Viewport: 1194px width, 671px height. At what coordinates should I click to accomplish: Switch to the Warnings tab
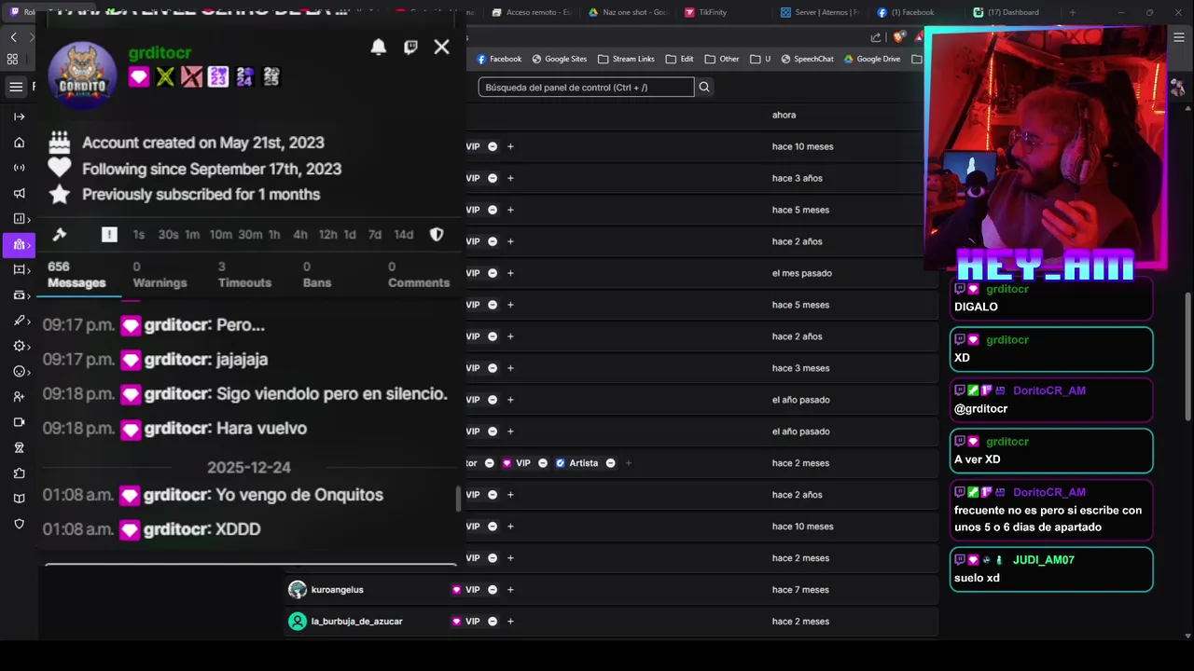(x=160, y=274)
